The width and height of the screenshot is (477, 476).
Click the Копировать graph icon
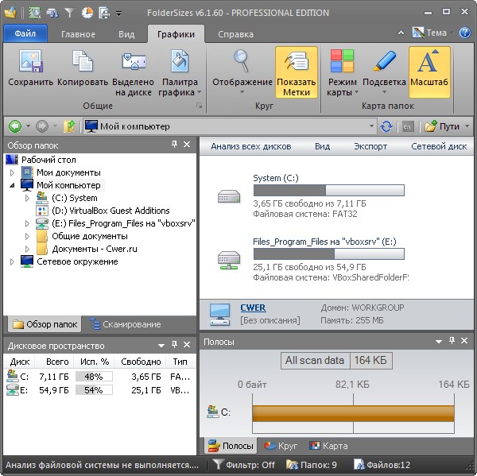coord(83,68)
